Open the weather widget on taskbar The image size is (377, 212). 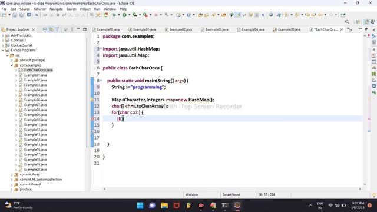point(19,206)
